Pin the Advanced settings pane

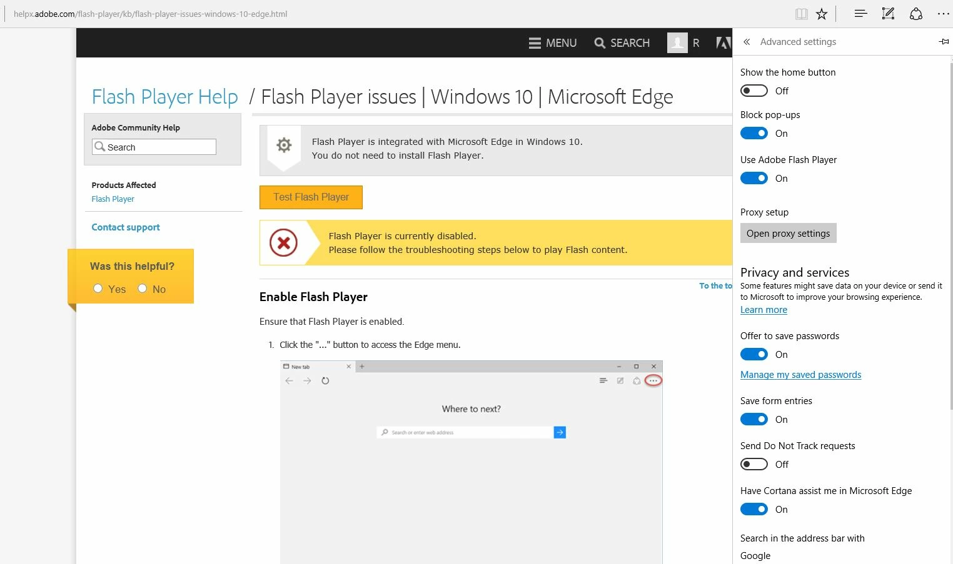(x=944, y=42)
